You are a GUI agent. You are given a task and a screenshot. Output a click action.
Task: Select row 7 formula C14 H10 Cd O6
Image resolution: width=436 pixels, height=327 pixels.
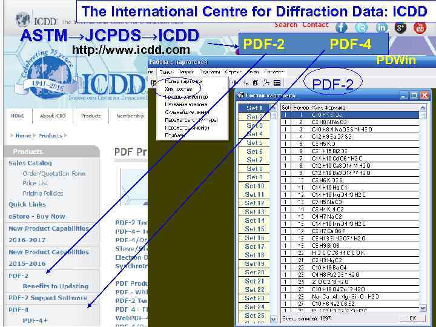[x=350, y=158]
